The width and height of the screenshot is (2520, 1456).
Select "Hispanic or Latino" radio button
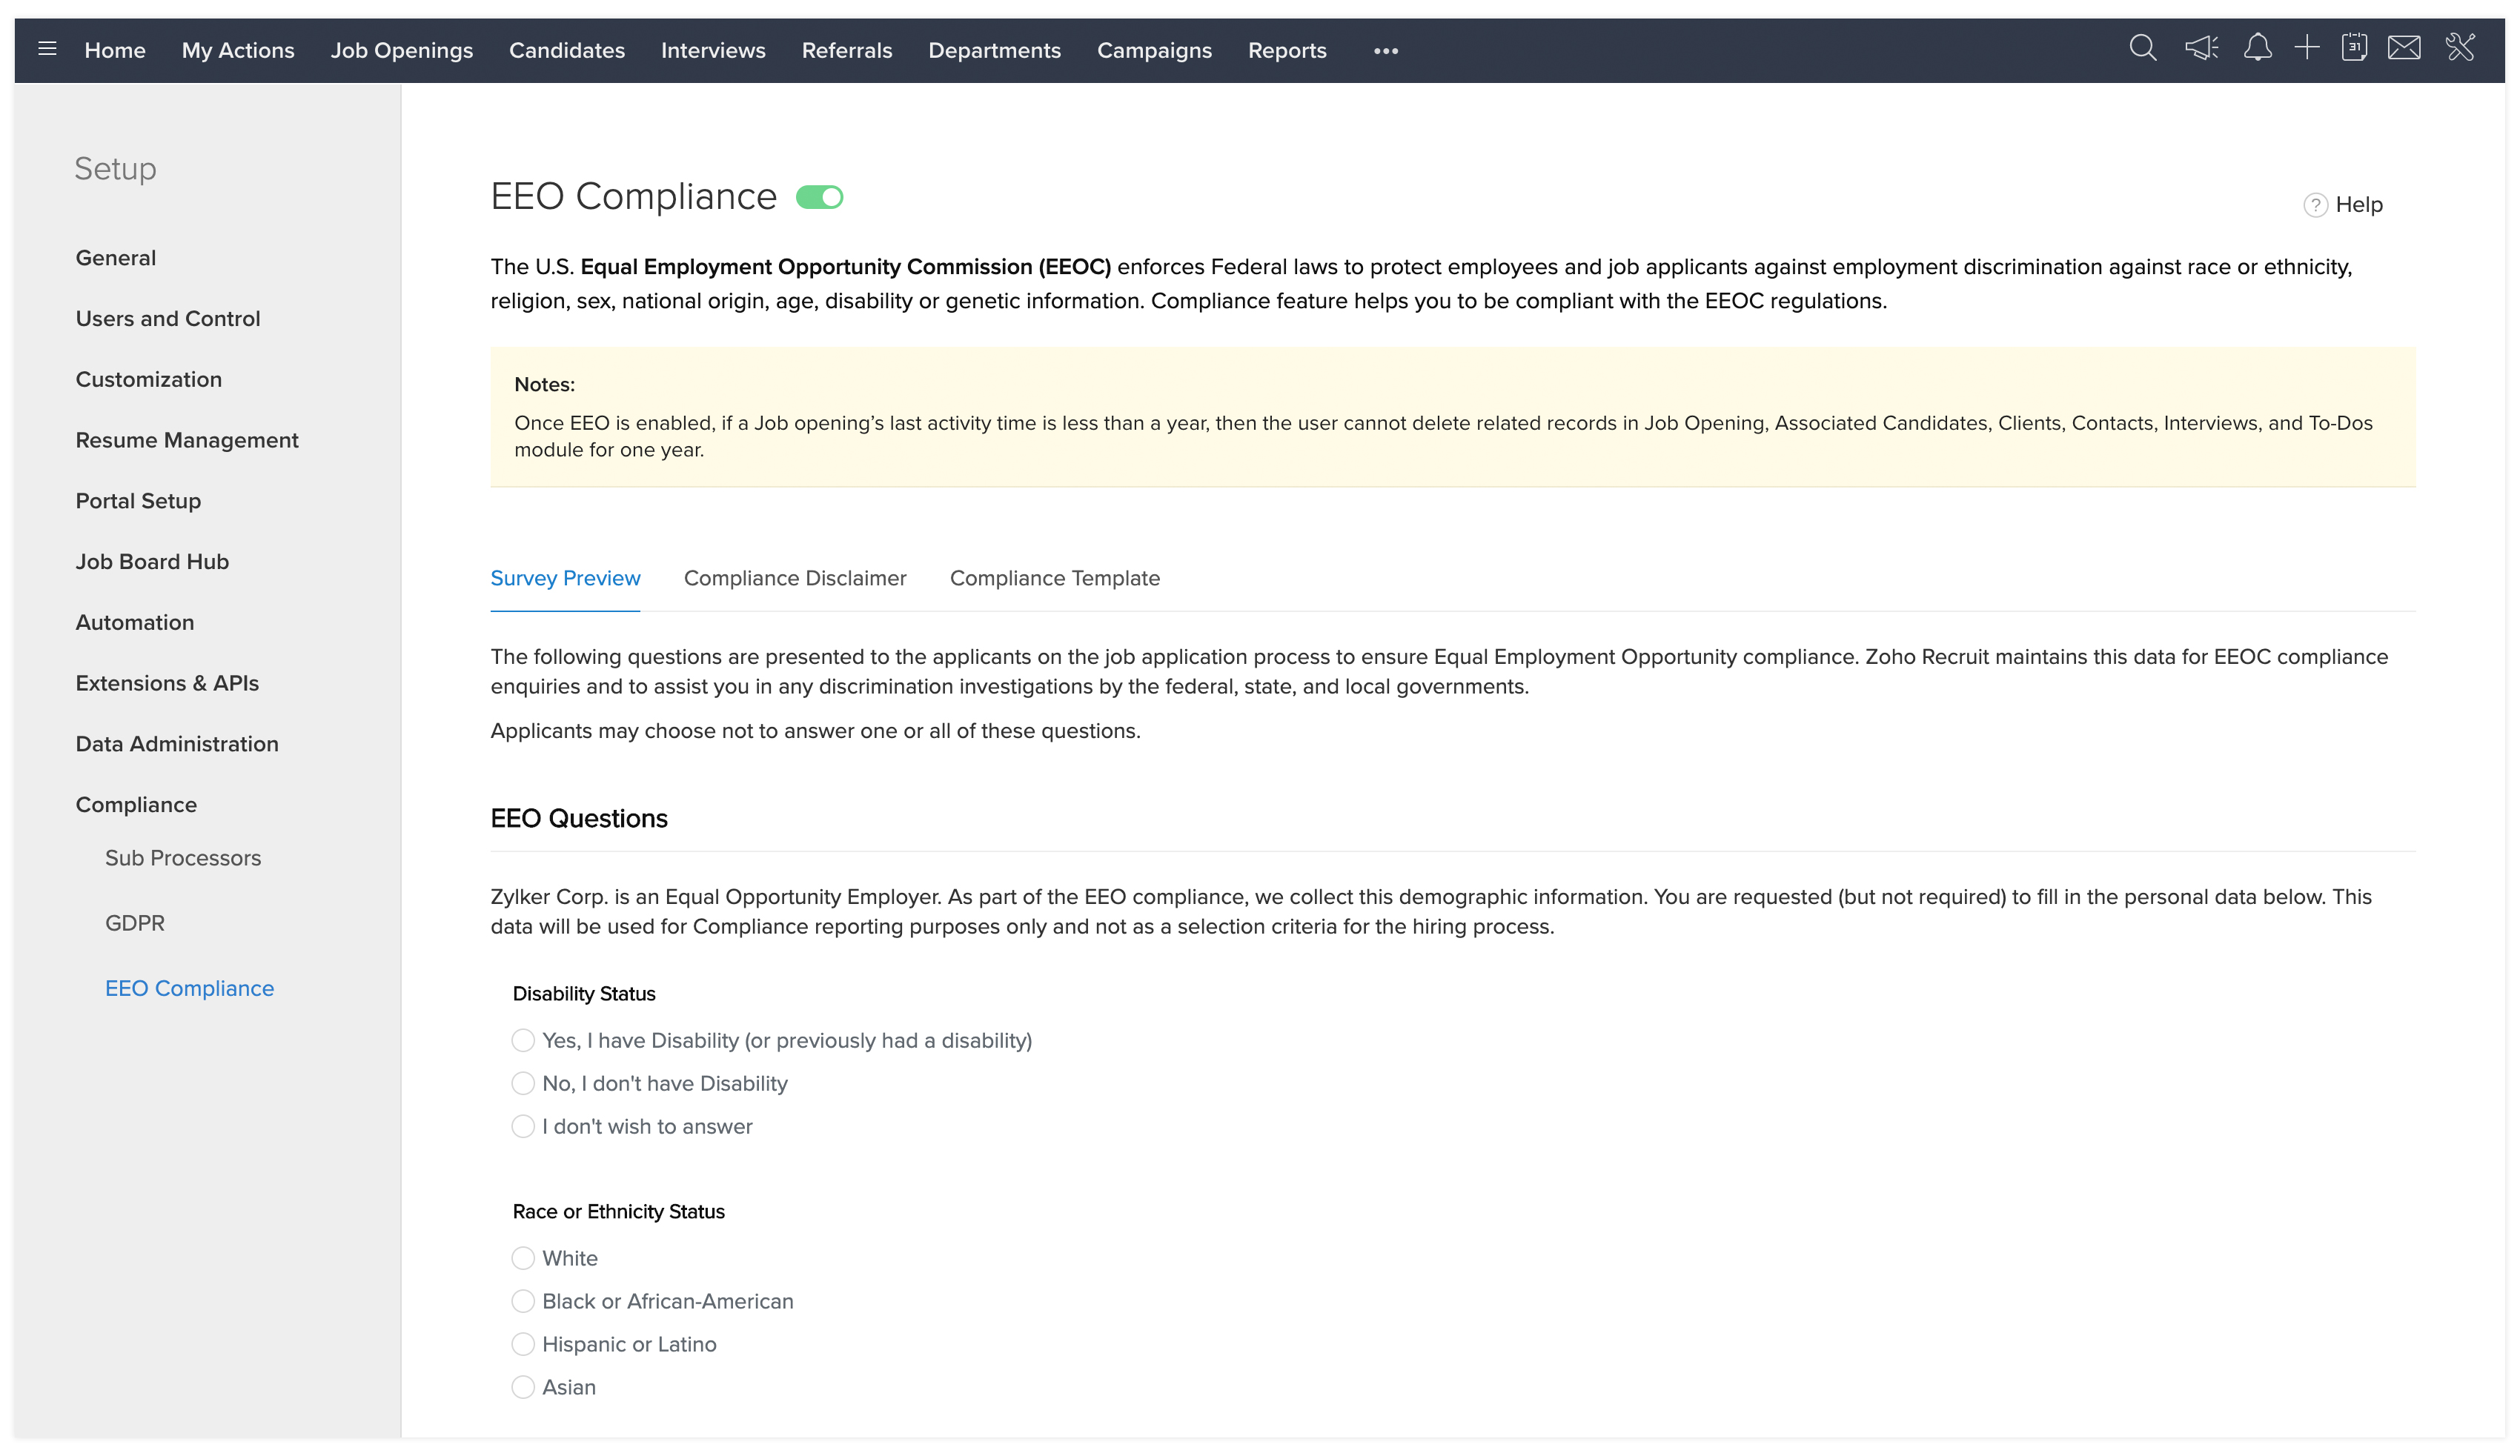tap(523, 1345)
